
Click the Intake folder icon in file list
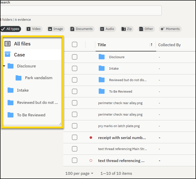(x=102, y=68)
